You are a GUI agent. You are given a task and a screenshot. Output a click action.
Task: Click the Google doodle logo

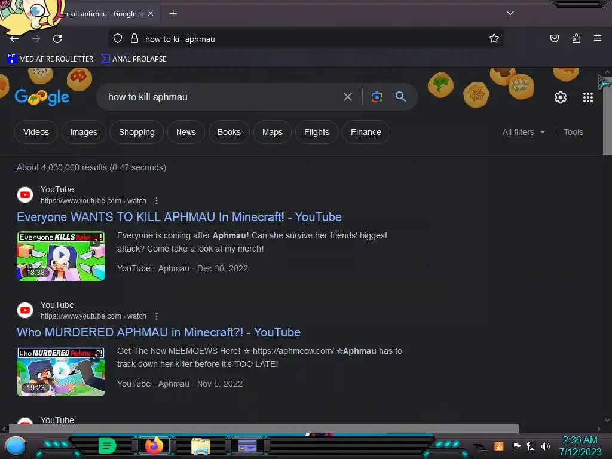click(42, 97)
